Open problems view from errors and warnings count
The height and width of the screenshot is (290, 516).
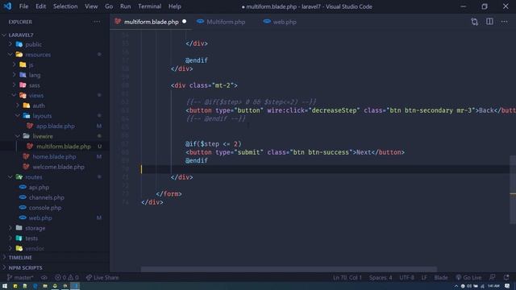(x=67, y=277)
